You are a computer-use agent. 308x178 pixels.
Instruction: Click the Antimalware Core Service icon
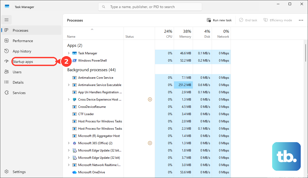[75, 78]
